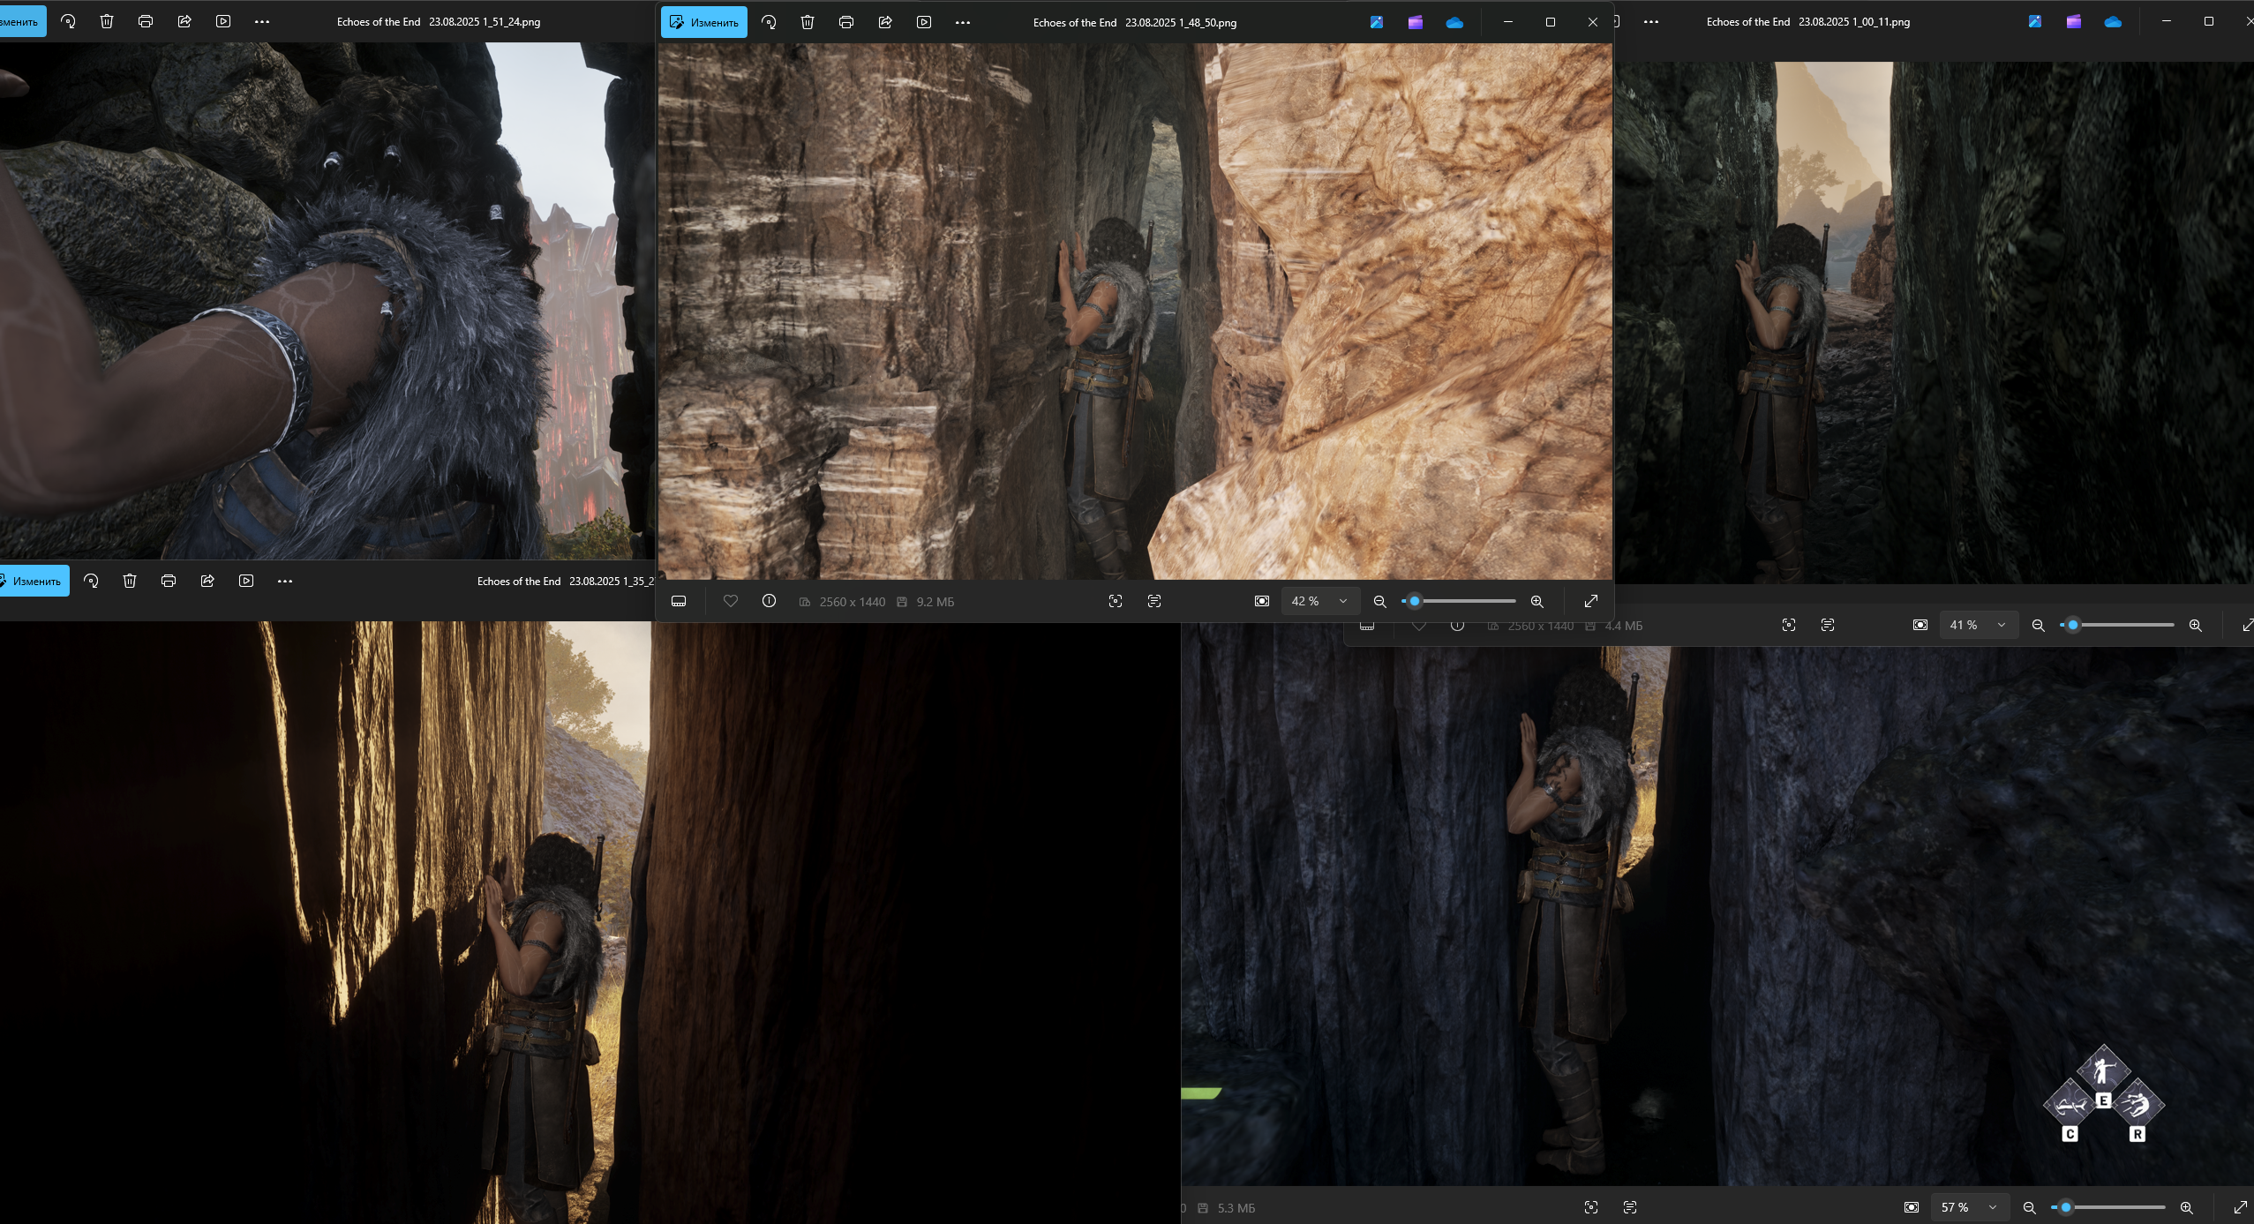Screen dimensions: 2254x1224
Task: Print the 1_48_50.png image
Action: pyautogui.click(x=846, y=22)
